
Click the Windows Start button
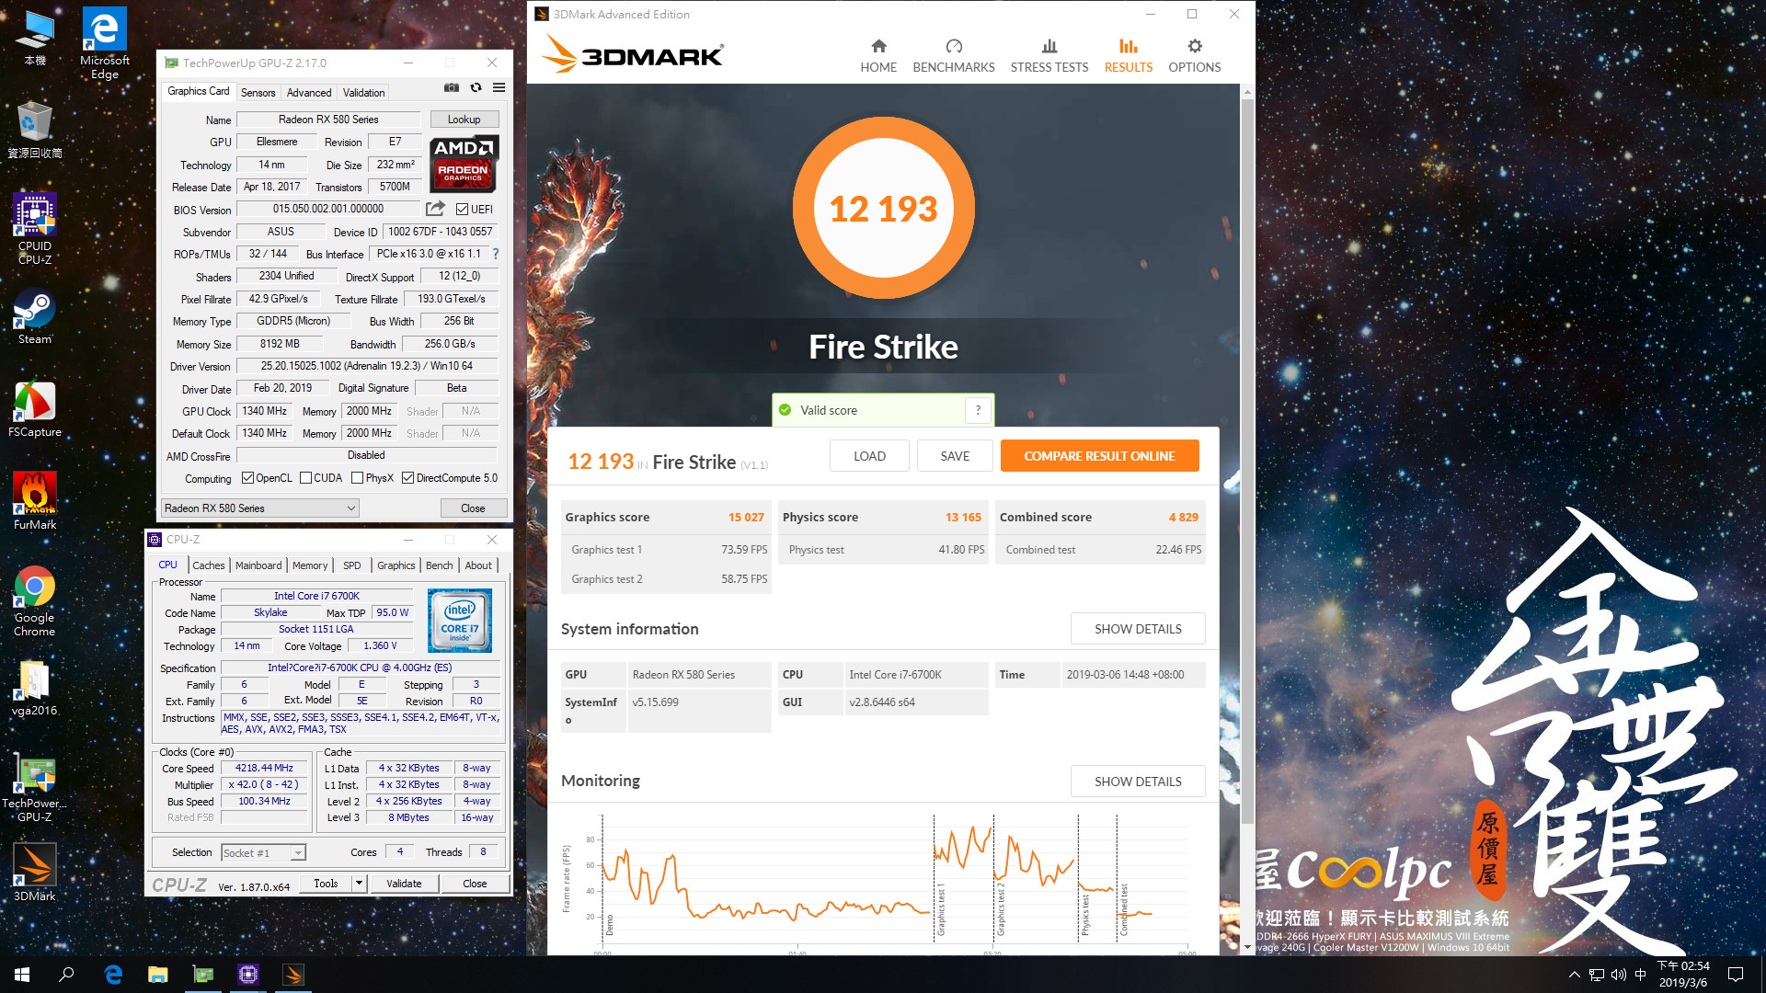pos(22,975)
